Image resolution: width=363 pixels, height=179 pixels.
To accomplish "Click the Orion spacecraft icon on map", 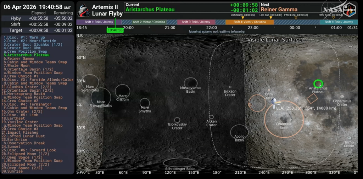I will (273, 102).
